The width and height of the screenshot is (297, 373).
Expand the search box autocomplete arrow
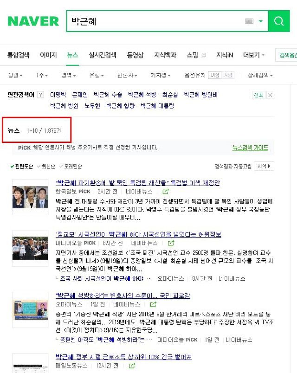pos(261,21)
